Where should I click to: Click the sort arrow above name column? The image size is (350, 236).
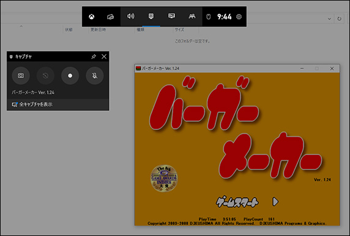click(x=21, y=26)
